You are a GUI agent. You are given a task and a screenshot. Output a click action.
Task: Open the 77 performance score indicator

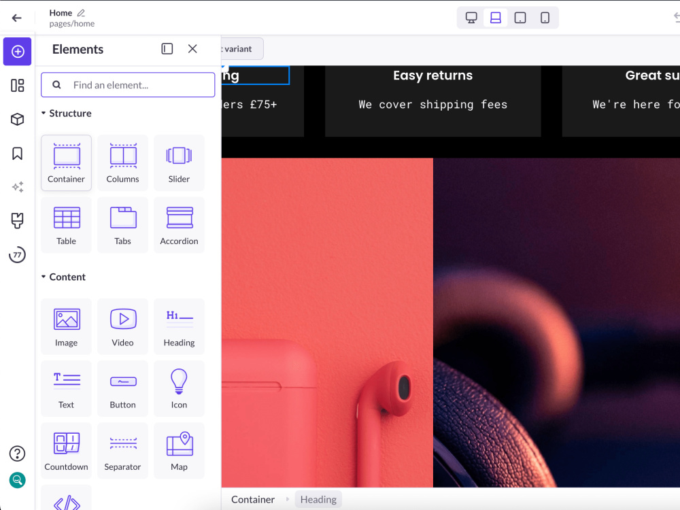click(18, 254)
